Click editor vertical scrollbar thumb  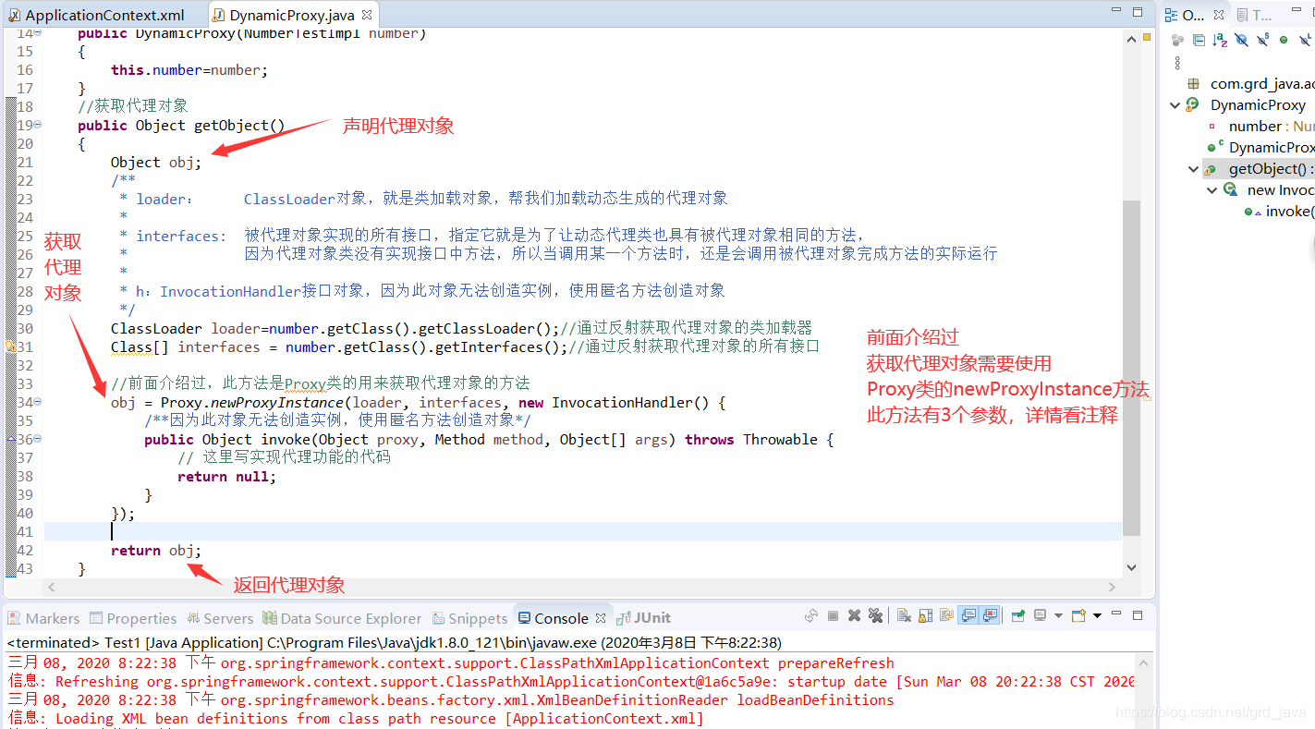1132,370
